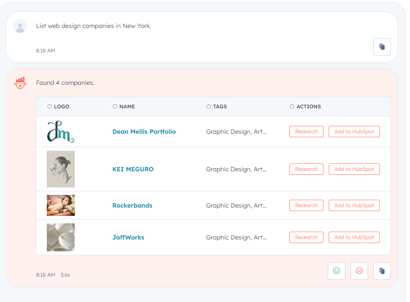Rate the response with happy smiley

coord(337,271)
